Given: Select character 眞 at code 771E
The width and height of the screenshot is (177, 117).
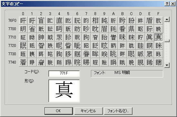Looking at the screenshot, I should [150, 37].
